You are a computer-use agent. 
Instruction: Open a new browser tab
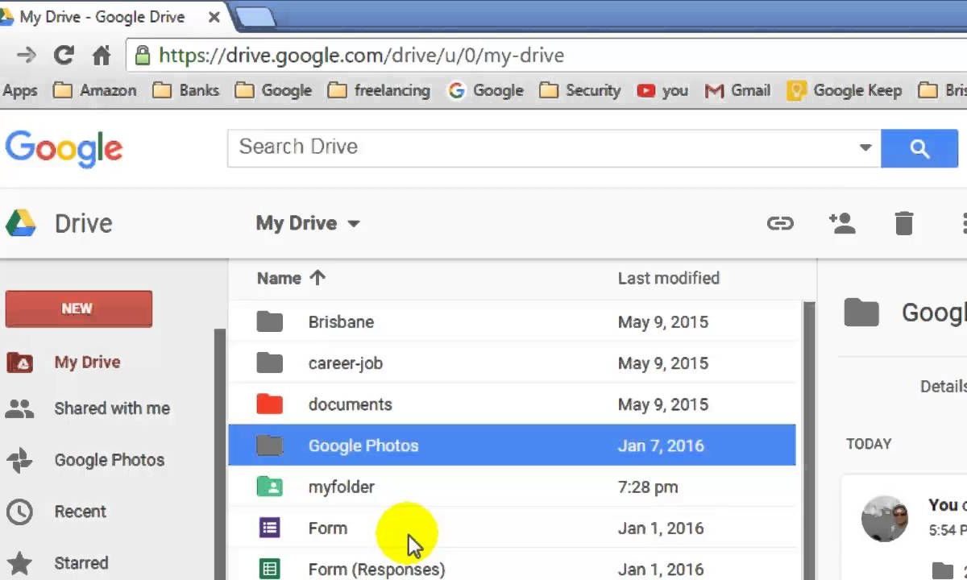256,16
